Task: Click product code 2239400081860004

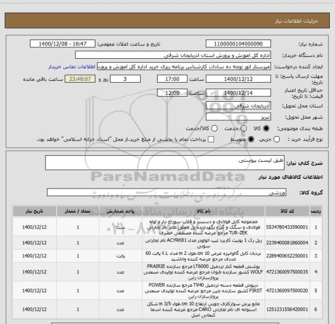Action: click(x=287, y=243)
